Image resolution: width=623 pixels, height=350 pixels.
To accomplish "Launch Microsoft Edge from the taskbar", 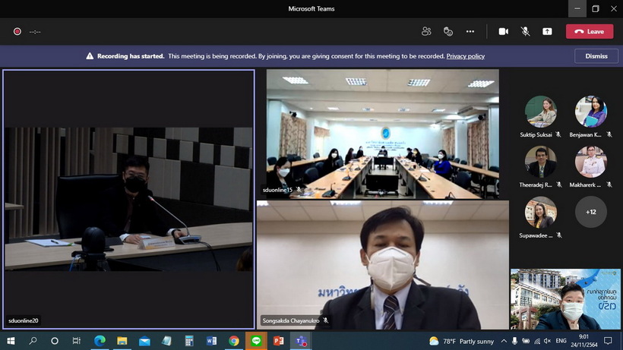I will point(100,341).
